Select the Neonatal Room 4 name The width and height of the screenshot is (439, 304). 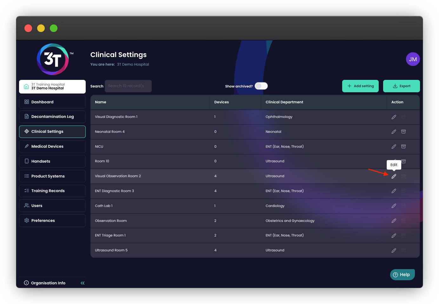(110, 132)
